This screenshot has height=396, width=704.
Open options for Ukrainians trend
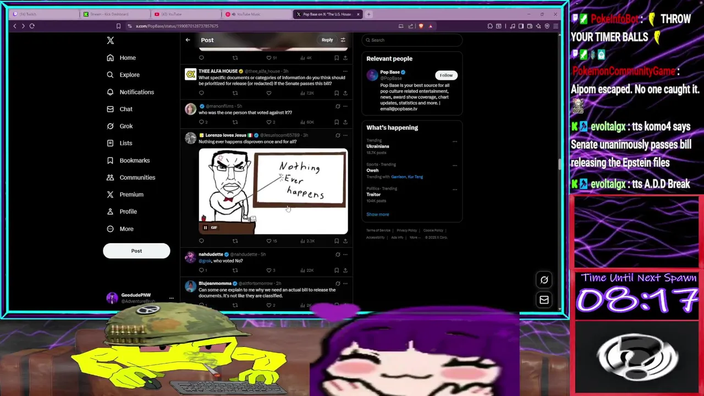pyautogui.click(x=455, y=141)
